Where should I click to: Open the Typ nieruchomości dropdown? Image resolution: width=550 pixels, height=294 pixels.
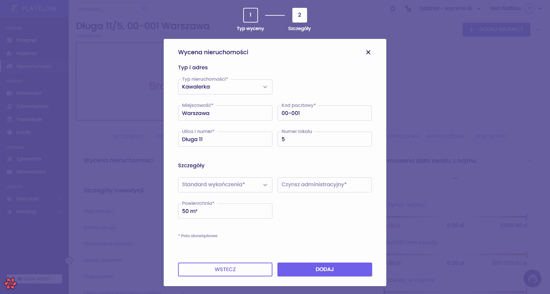pyautogui.click(x=225, y=87)
